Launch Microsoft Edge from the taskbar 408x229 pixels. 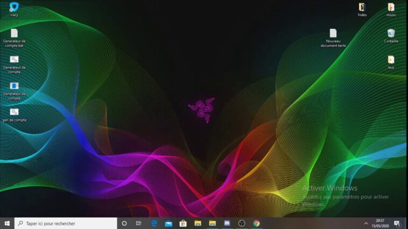(x=154, y=223)
